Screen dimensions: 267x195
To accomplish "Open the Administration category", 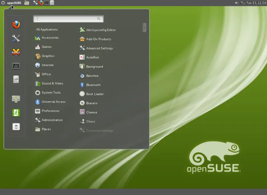I will [49, 120].
